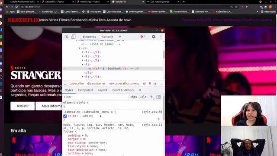Open the Event Listeners tab
The height and width of the screenshot is (156, 277).
coord(123,90)
